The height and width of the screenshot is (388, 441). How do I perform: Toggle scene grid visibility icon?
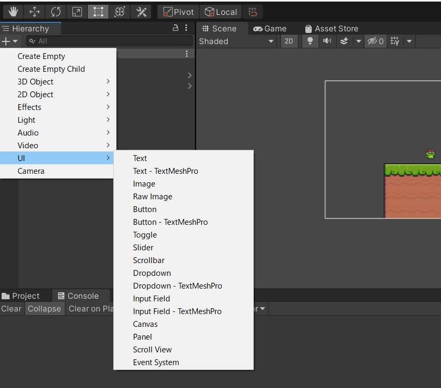coord(395,41)
